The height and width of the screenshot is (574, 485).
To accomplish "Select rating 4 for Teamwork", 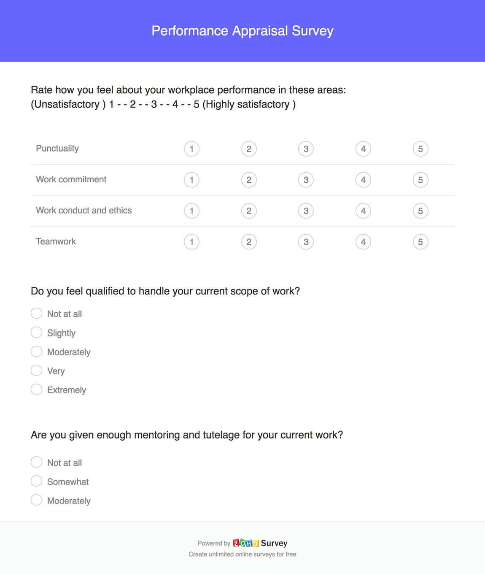I will 363,242.
